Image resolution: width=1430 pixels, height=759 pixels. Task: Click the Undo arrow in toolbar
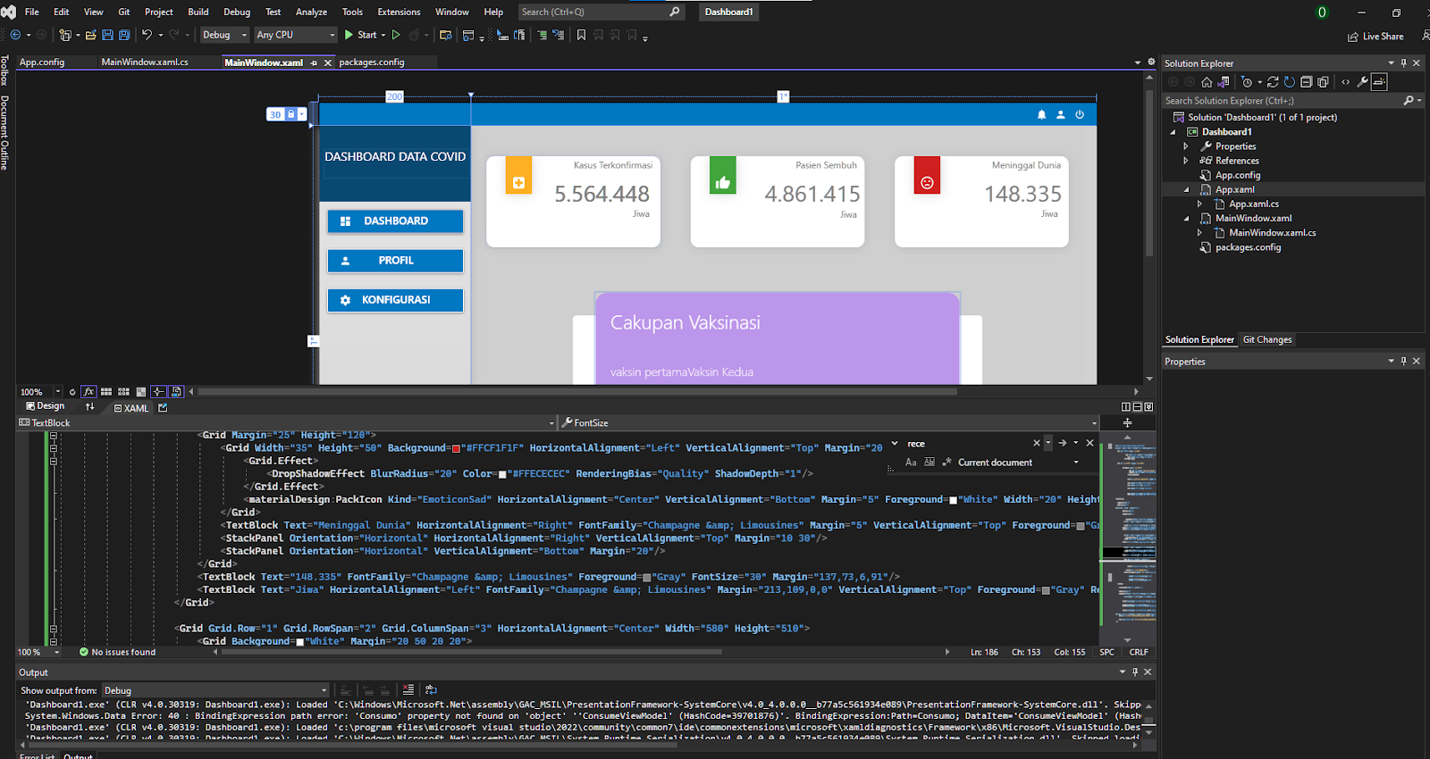tap(147, 35)
